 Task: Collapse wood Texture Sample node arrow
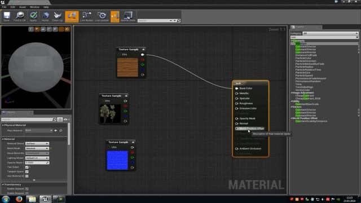tap(143, 50)
